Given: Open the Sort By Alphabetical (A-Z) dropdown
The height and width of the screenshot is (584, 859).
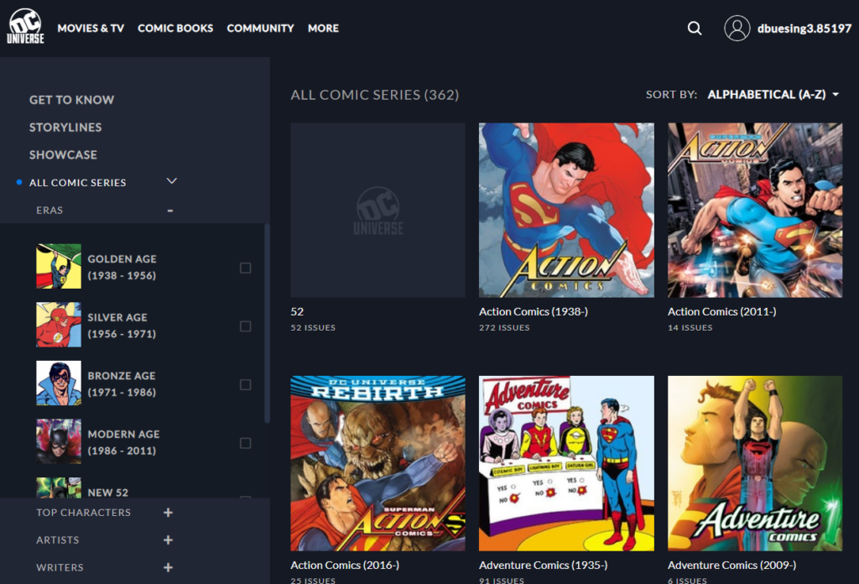Looking at the screenshot, I should [773, 95].
